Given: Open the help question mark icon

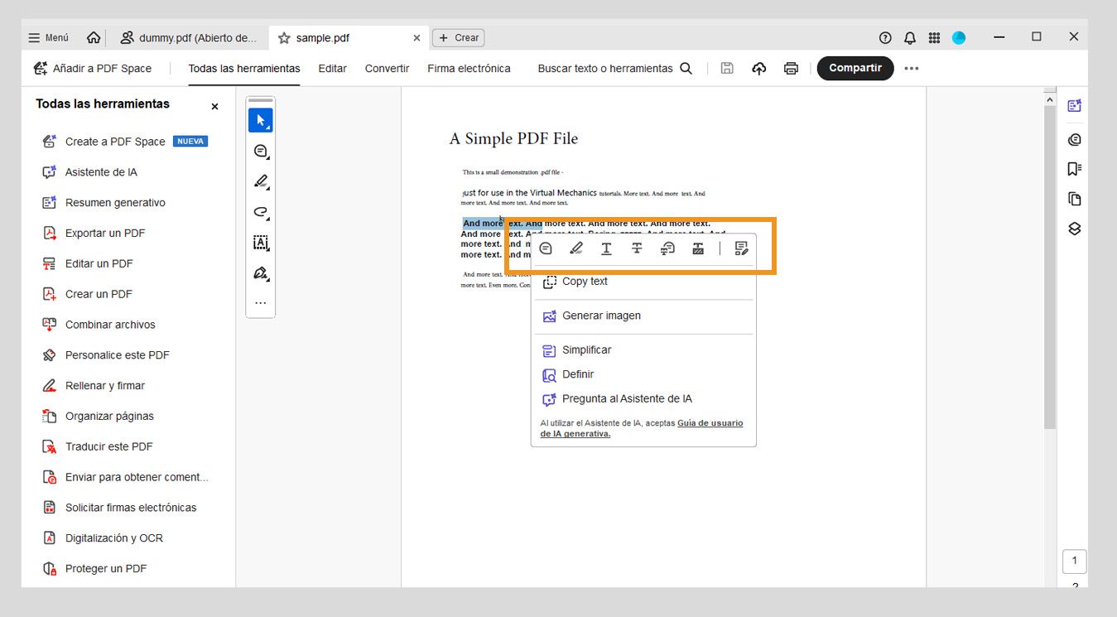Looking at the screenshot, I should click(x=885, y=37).
